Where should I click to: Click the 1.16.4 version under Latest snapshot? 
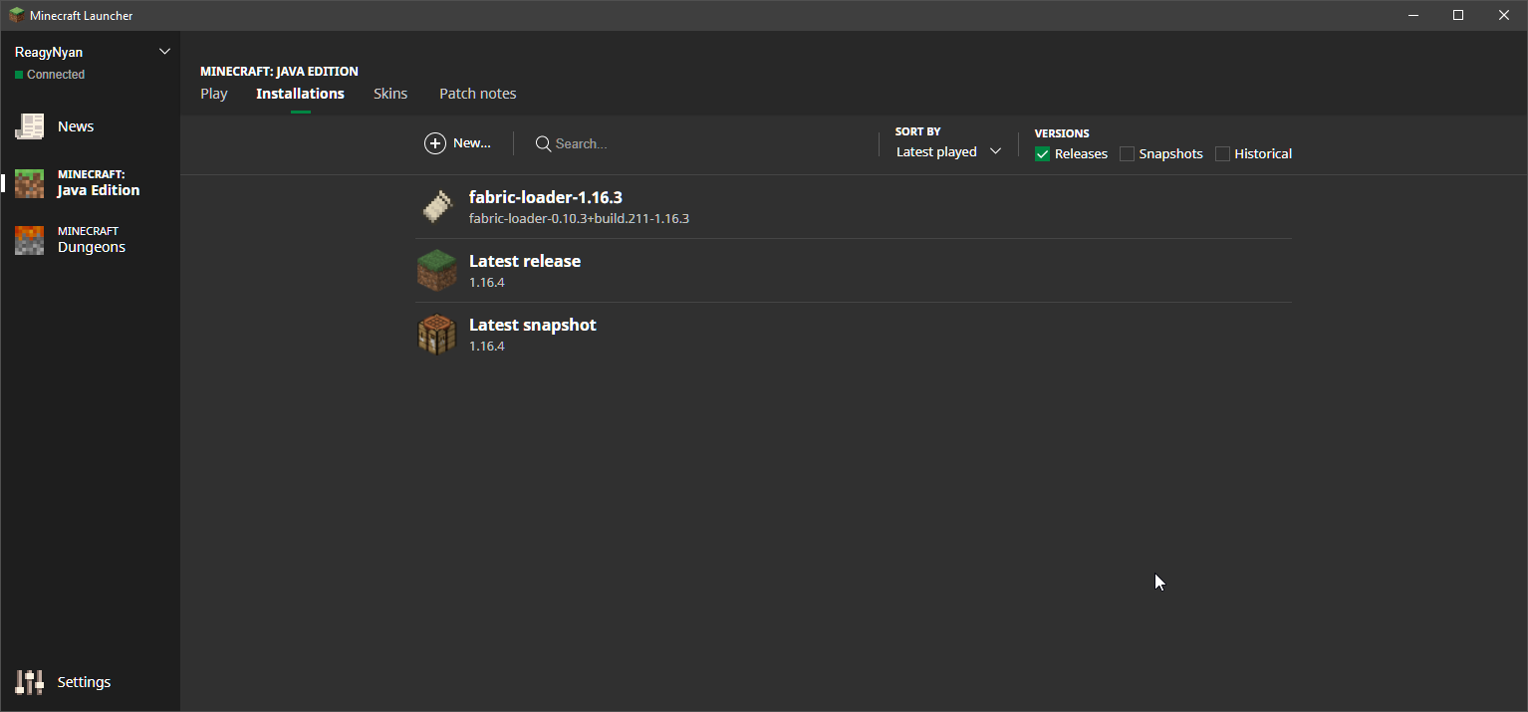(x=487, y=346)
